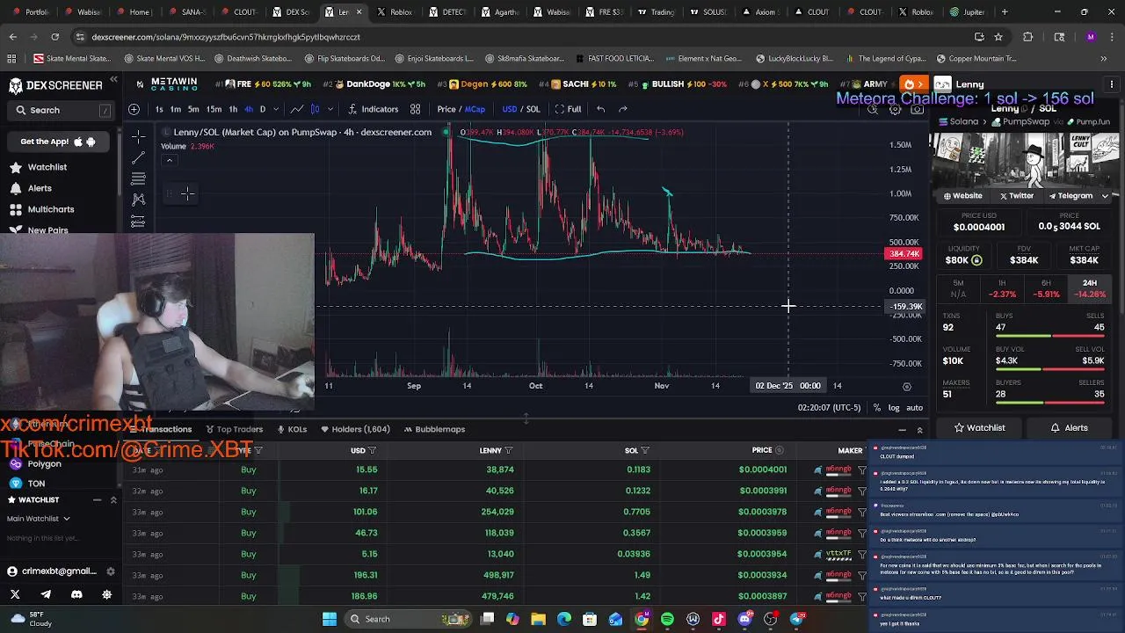Expand the transactions panel upward

tap(919, 430)
